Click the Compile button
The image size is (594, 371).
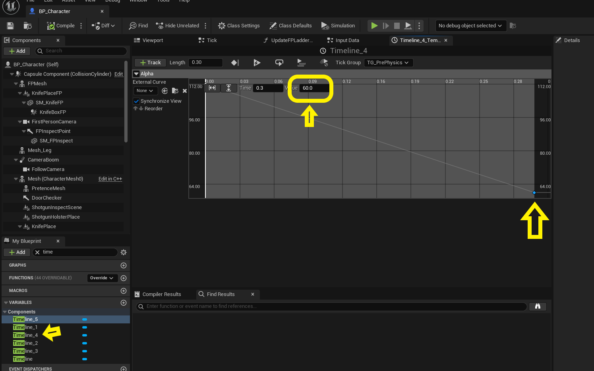pos(61,26)
